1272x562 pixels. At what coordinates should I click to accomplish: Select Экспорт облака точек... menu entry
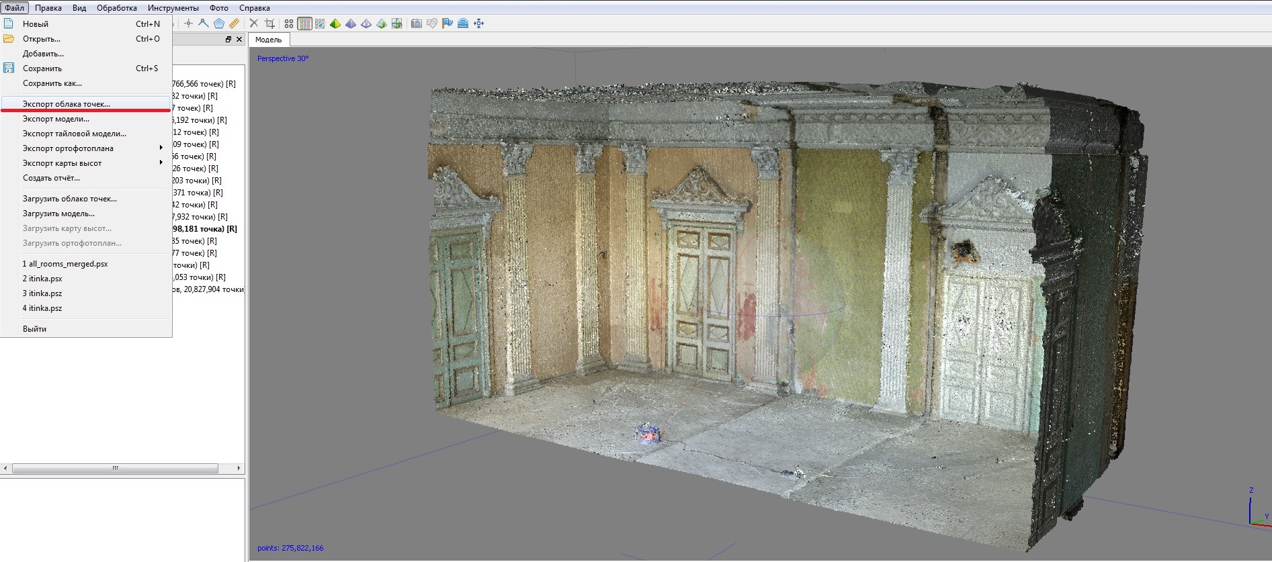[86, 104]
